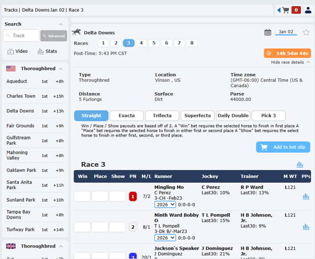Select race 8 tab
The image size is (315, 259).
coord(192,43)
